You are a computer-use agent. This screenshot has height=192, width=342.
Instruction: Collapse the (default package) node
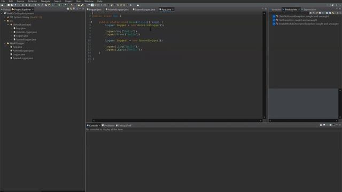point(9,25)
